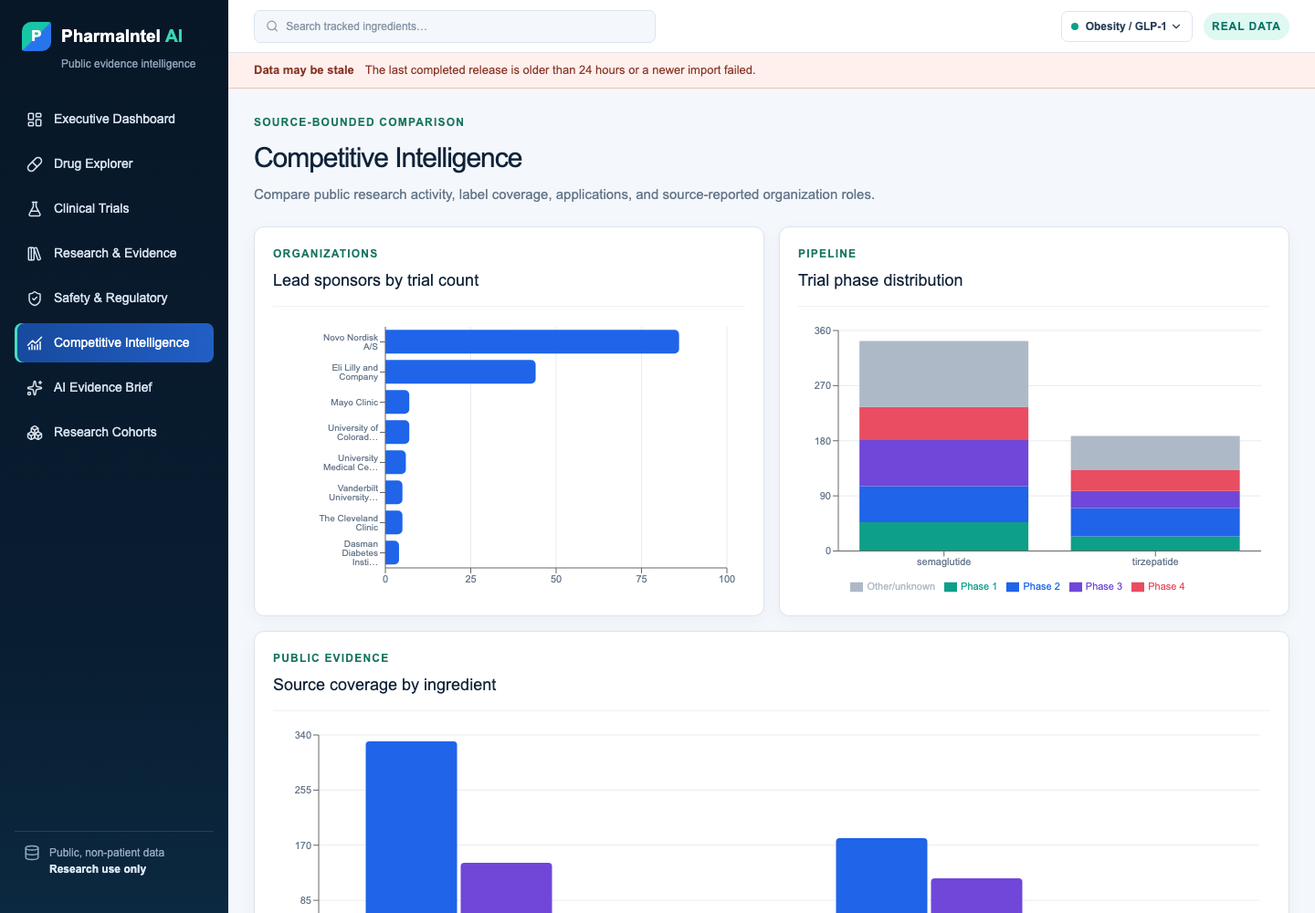Screen dimensions: 1315x913
Task: Open Safety & Regulatory
Action: coord(114,299)
